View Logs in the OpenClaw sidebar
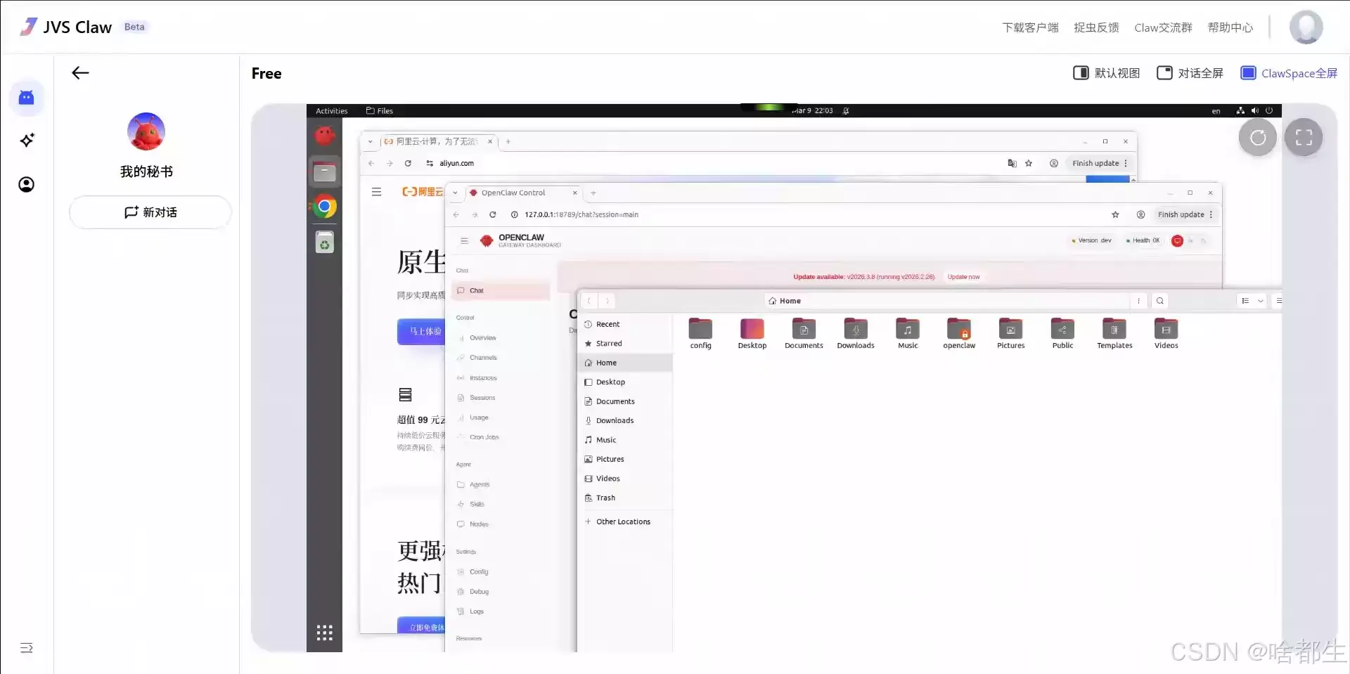Viewport: 1350px width, 674px height. point(475,611)
